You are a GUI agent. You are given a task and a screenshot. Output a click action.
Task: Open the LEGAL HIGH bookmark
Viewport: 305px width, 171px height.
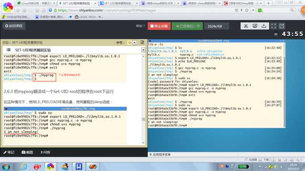point(89,17)
